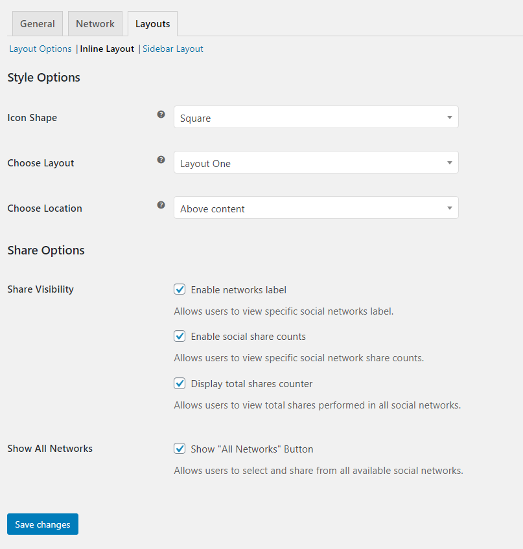523x549 pixels.
Task: Click the help icon beside Choose Layout
Action: [161, 160]
